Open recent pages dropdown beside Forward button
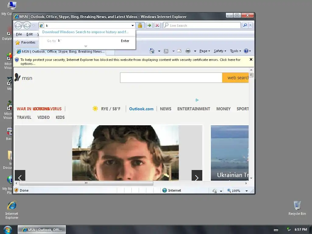312x234 pixels. [34, 26]
